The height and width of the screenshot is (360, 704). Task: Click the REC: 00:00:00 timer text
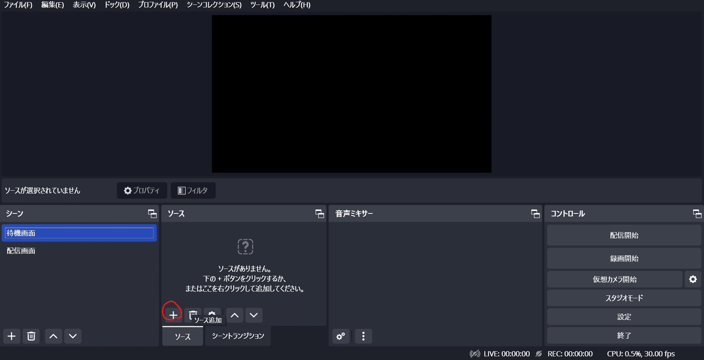coord(570,354)
